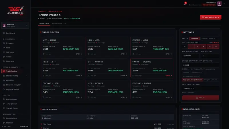Select Accounting skill level III
The width and height of the screenshot is (229, 129).
pyautogui.click(x=204, y=46)
